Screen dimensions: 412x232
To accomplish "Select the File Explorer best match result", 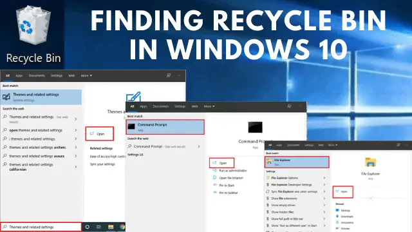I will coord(297,162).
